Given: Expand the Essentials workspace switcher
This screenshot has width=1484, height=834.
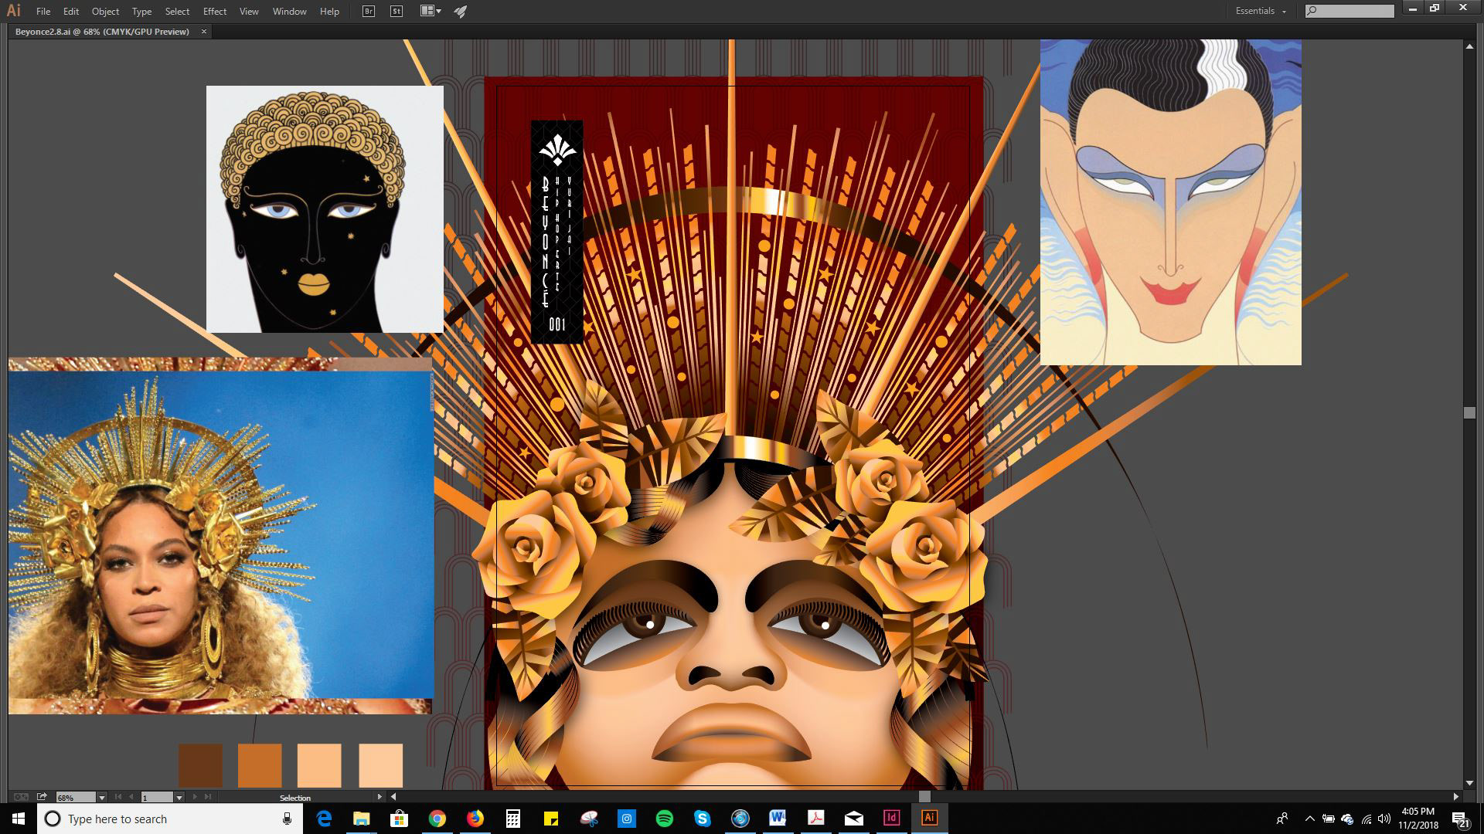Looking at the screenshot, I should (1261, 12).
